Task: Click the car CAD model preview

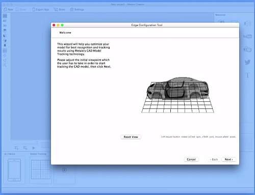Action: pyautogui.click(x=177, y=88)
